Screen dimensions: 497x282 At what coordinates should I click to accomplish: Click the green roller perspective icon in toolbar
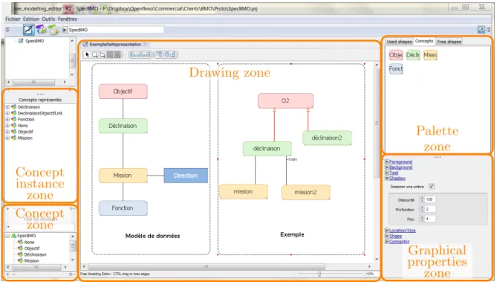click(53, 30)
